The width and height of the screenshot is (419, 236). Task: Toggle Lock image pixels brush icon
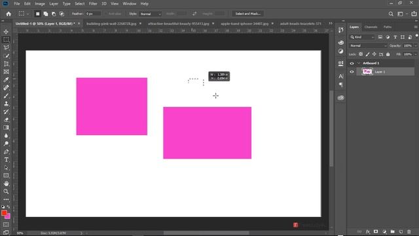coord(367,54)
